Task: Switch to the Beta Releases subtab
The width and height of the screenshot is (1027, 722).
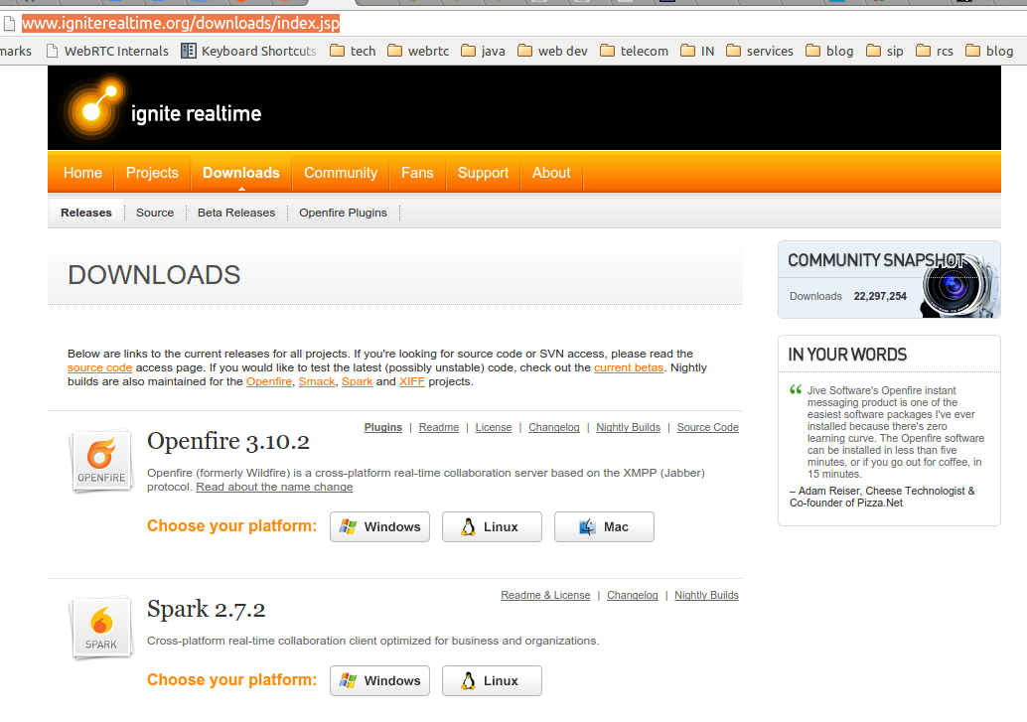Action: [x=236, y=213]
